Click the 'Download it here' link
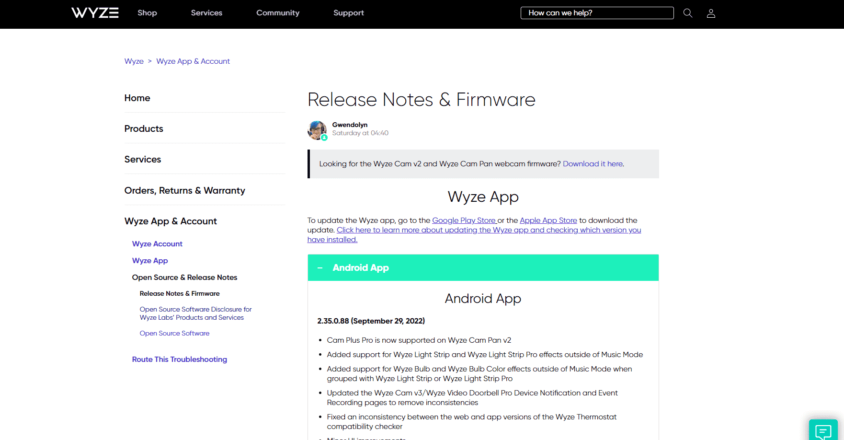 (593, 164)
